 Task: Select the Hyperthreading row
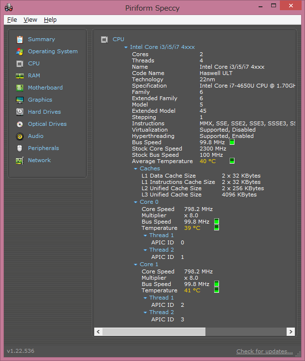[193, 136]
